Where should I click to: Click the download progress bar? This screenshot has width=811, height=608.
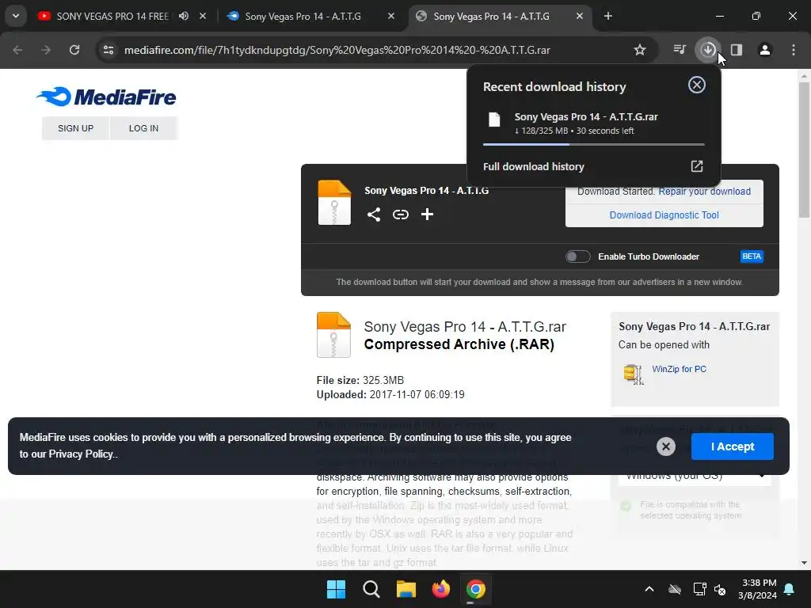594,144
